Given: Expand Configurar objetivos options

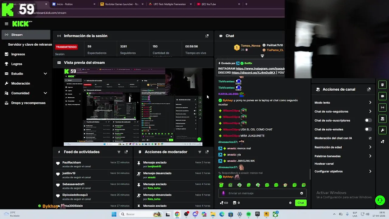Looking at the screenshot, I should tap(370, 172).
